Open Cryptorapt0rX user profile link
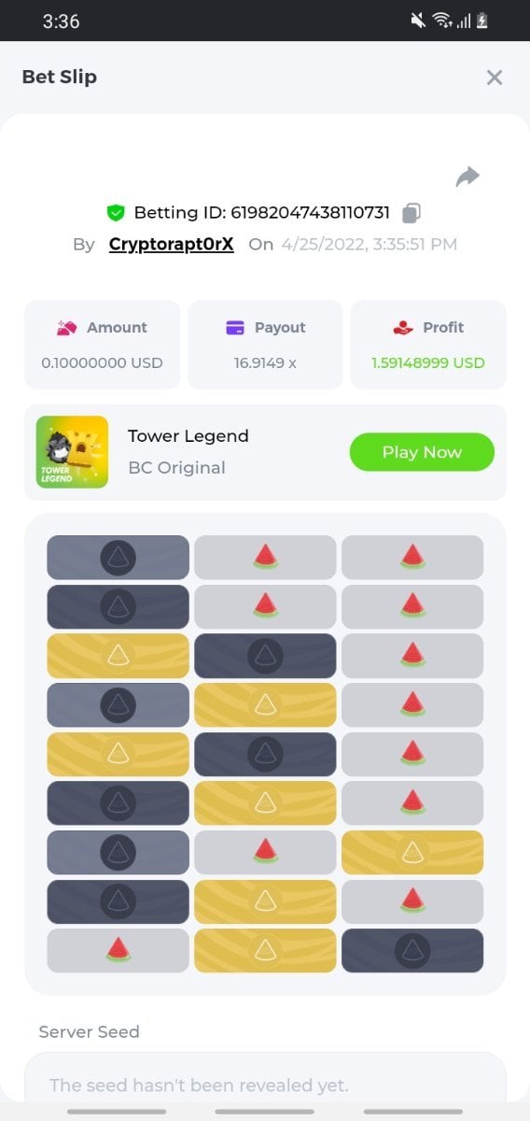Viewport: 530px width, 1121px height. pyautogui.click(x=172, y=244)
